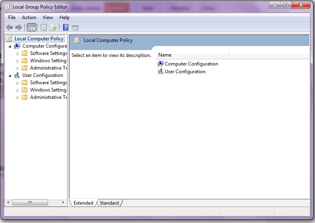
Task: Click tree pane scroll right arrow
Action: (x=63, y=202)
